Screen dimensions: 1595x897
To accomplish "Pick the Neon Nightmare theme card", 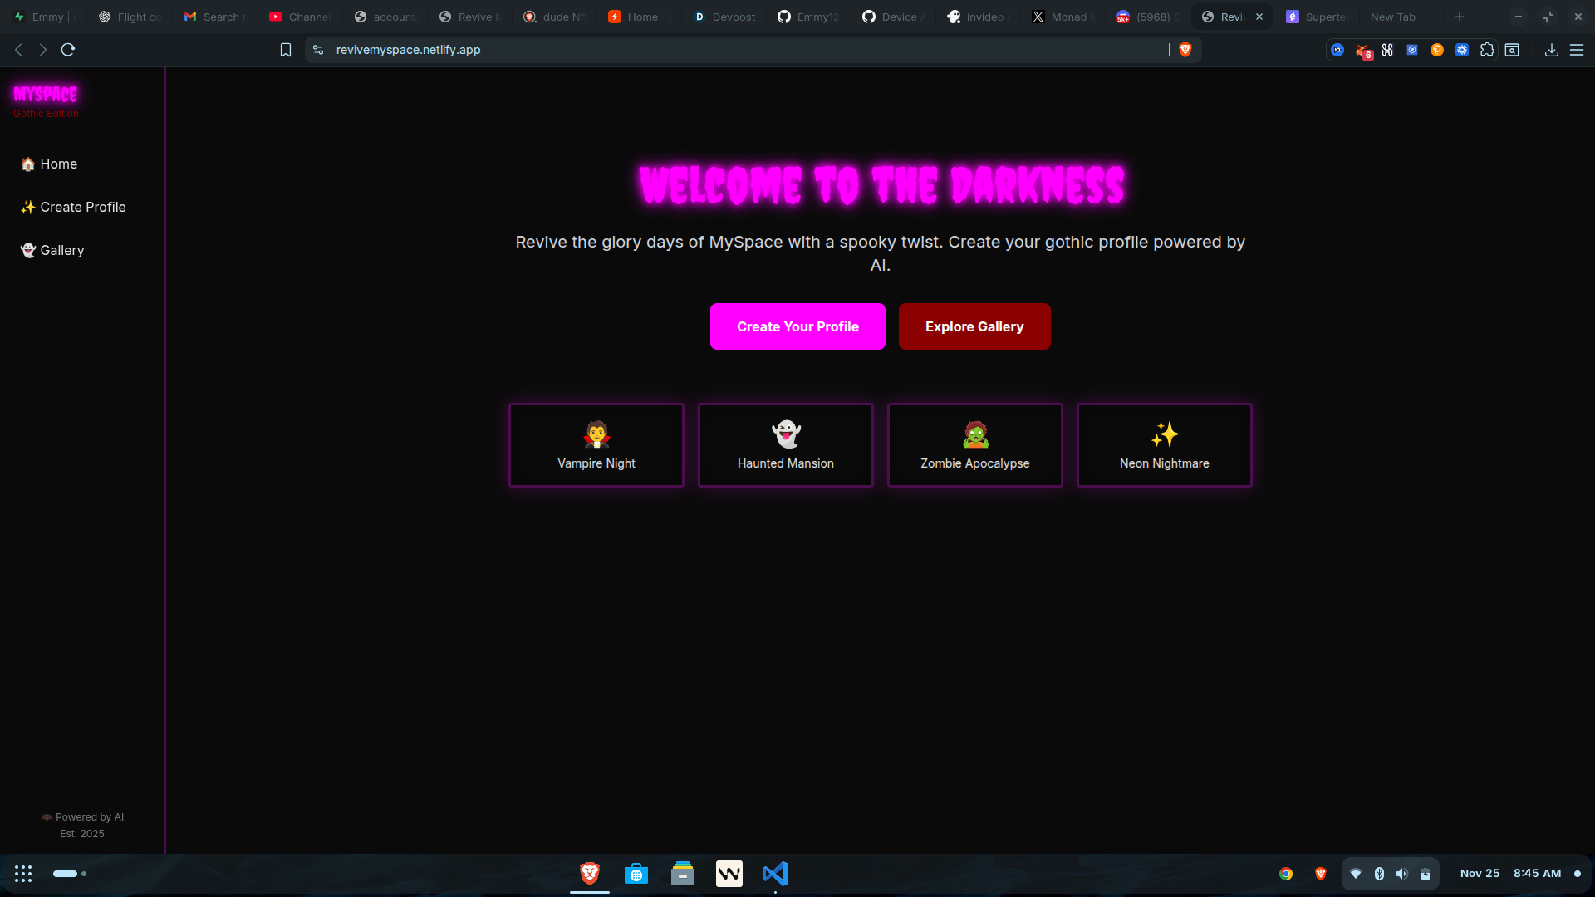I will (1164, 445).
